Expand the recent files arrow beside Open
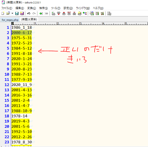 (12, 13)
